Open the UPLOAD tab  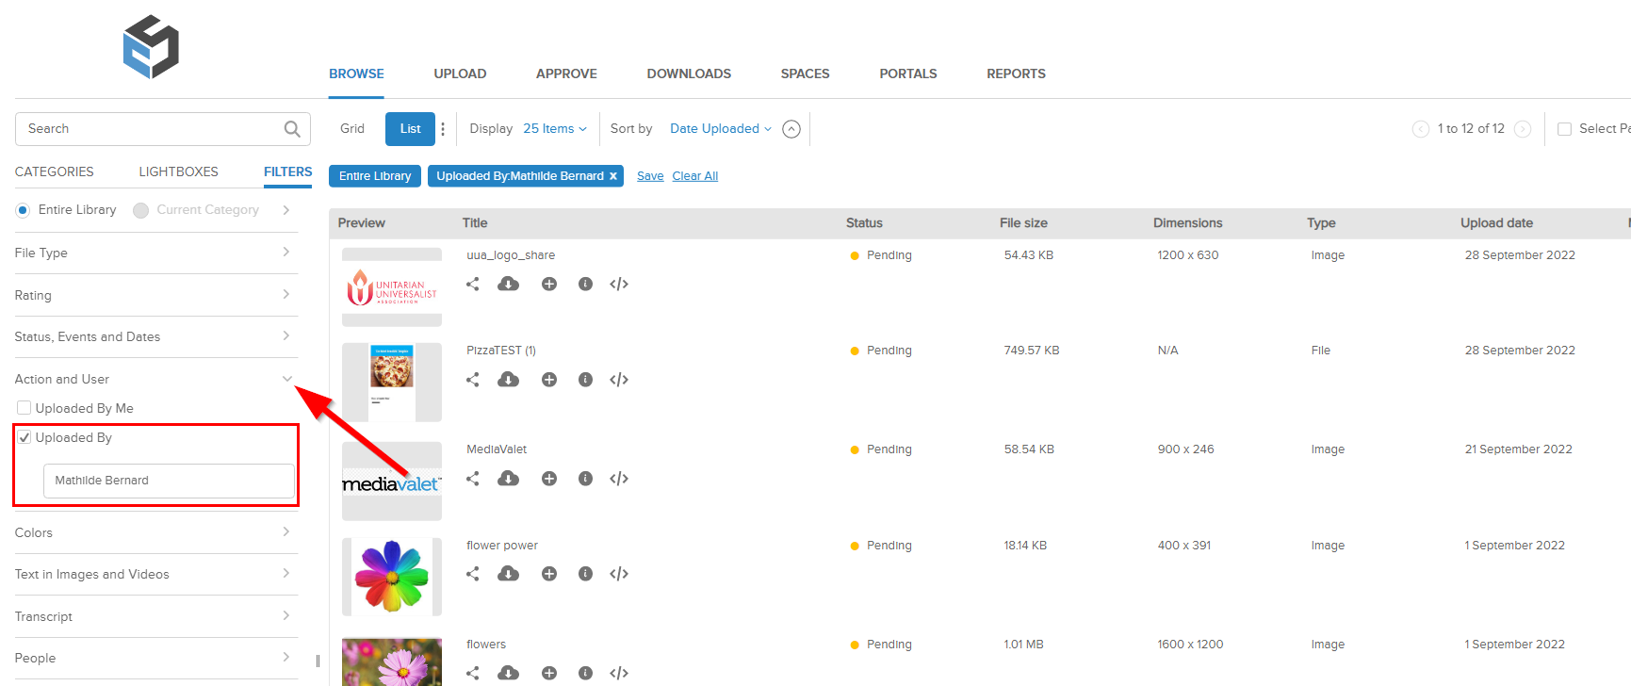pyautogui.click(x=460, y=73)
